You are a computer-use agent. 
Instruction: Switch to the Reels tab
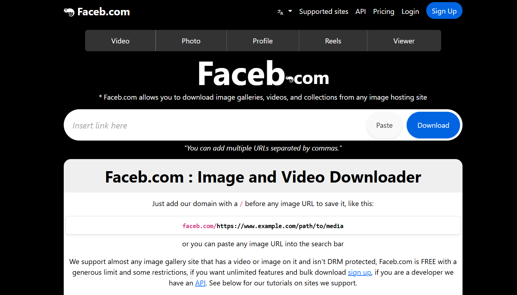click(333, 41)
